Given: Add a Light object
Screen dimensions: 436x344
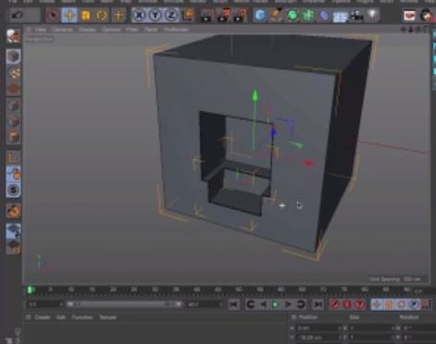Looking at the screenshot, I should click(x=373, y=15).
